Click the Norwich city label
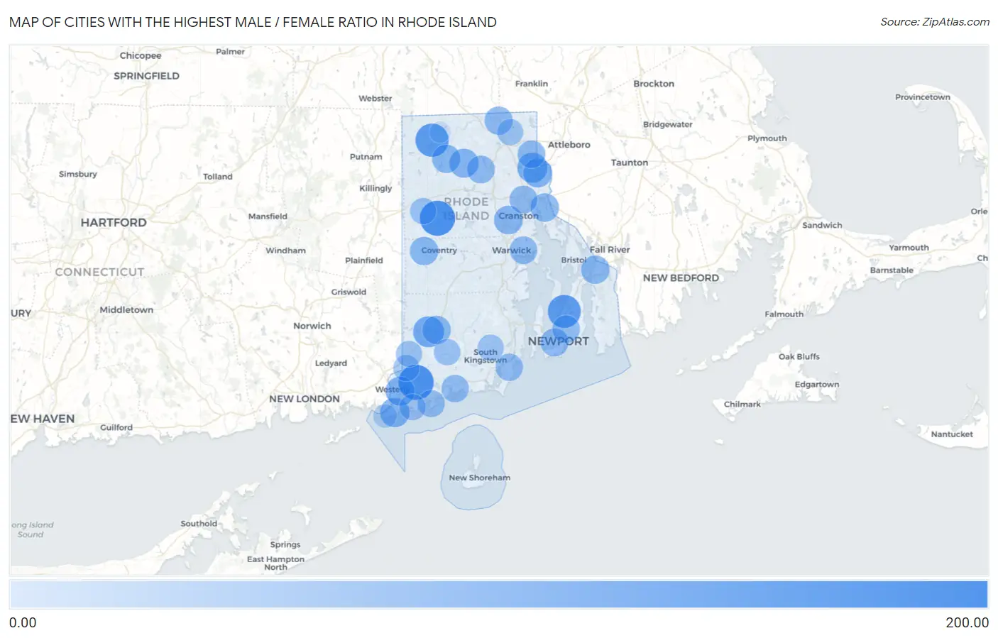 coord(312,326)
